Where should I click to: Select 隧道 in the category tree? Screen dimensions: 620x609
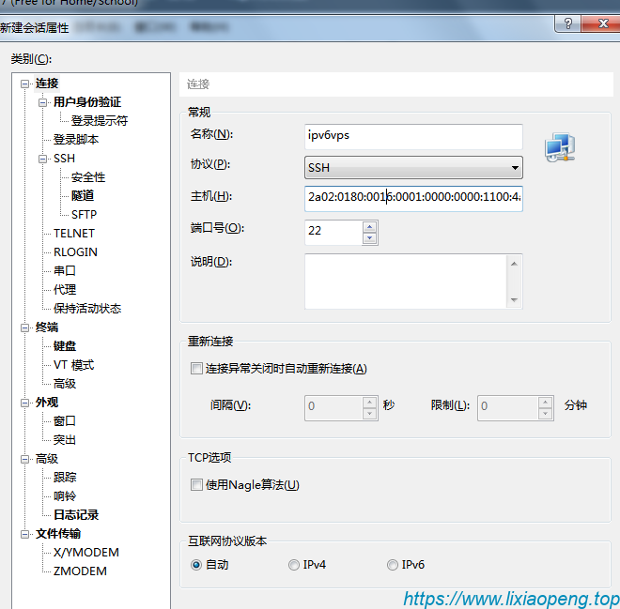click(83, 196)
